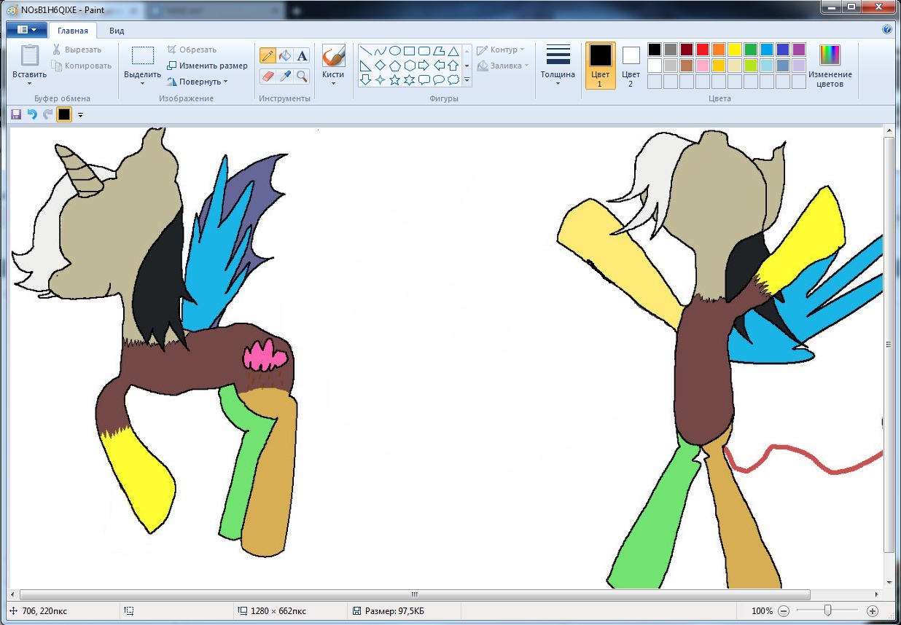Choose the yellow palette swatch
Image resolution: width=901 pixels, height=625 pixels.
coord(735,50)
